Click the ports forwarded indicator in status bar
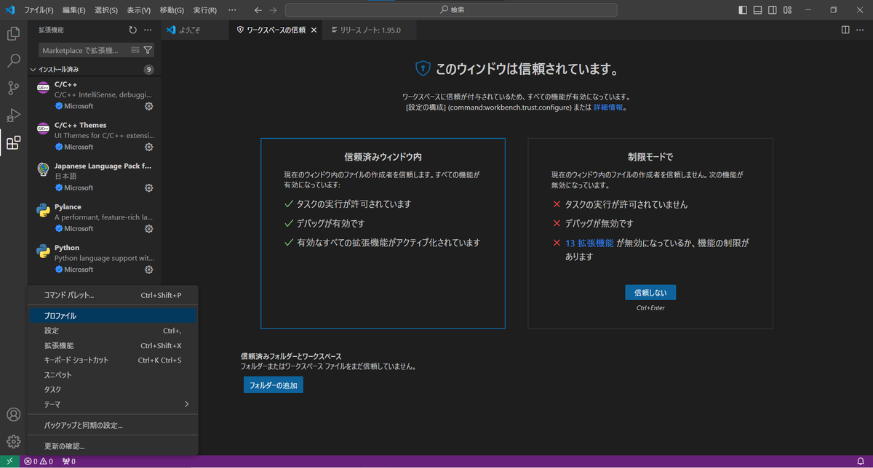This screenshot has width=873, height=468. click(69, 461)
